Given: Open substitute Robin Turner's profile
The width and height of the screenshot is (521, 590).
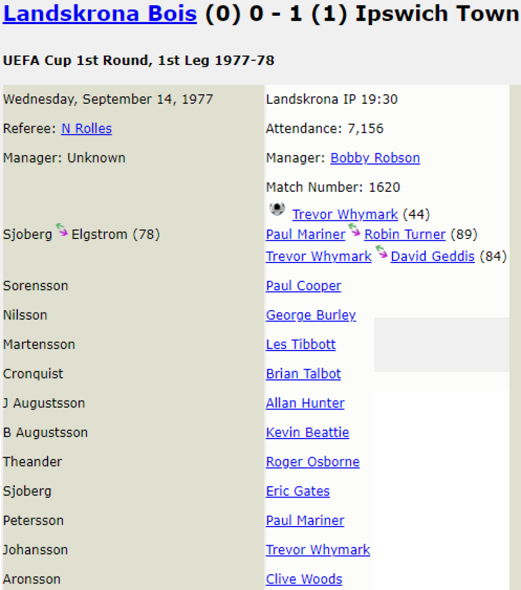Looking at the screenshot, I should click(405, 235).
